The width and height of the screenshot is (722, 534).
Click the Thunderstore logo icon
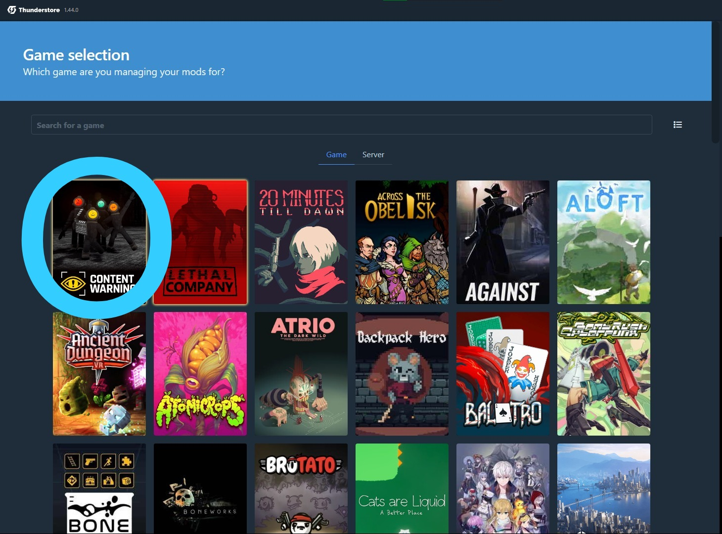(11, 10)
